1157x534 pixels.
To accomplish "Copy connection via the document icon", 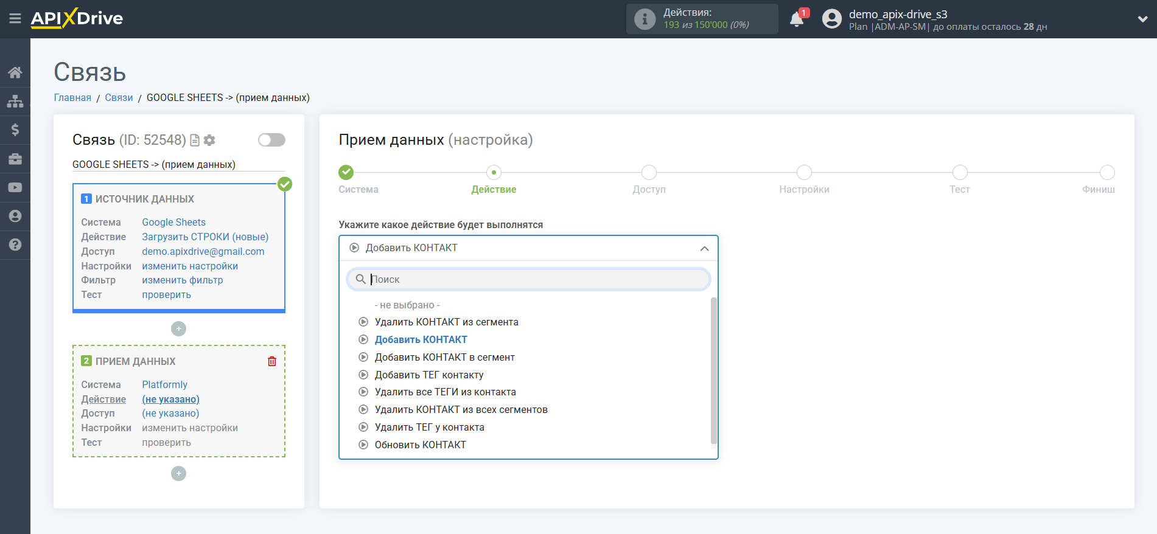I will [195, 140].
